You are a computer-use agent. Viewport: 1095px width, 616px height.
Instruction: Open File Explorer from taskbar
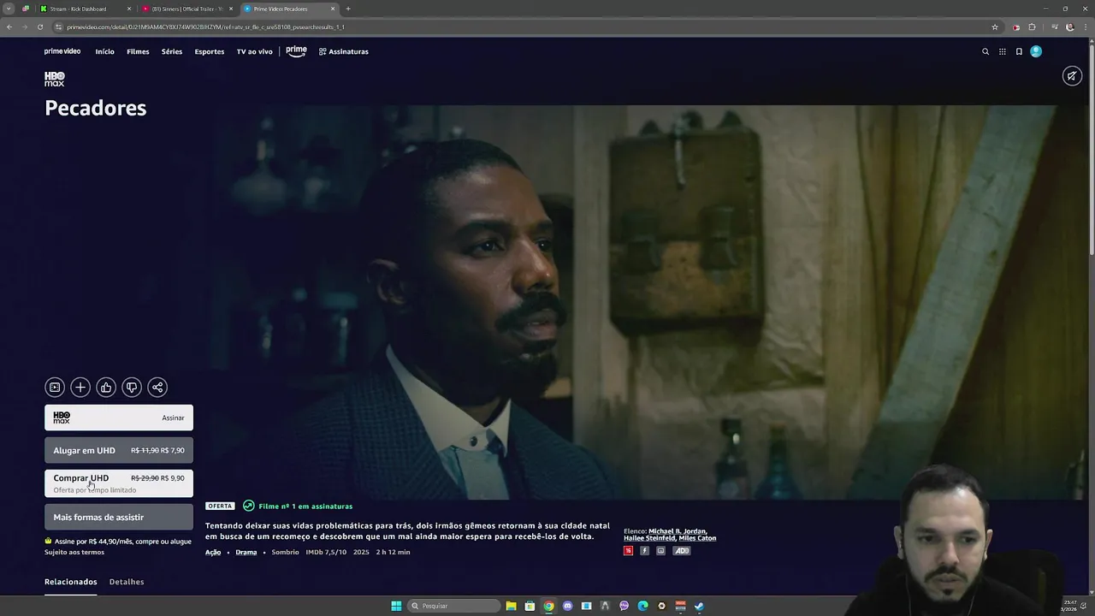(511, 606)
